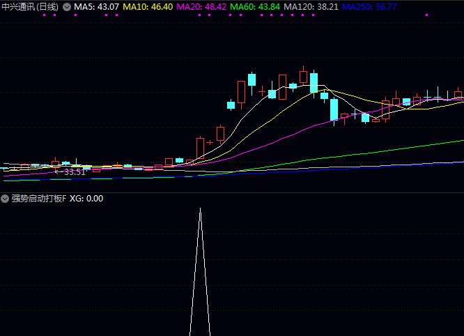Viewport: 464px width, 336px height.
Task: Click the 中兴通讯(日线) stock title
Action: click(30, 7)
